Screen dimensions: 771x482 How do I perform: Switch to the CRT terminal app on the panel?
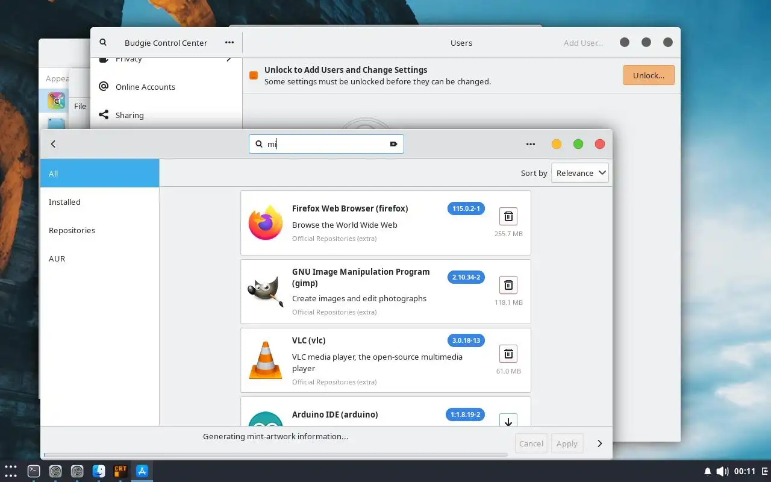[120, 471]
